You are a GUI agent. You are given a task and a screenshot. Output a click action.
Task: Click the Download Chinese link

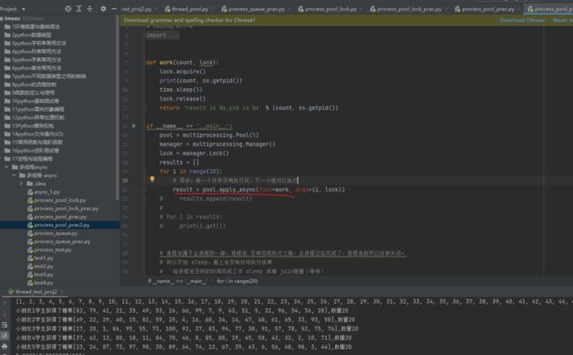522,19
